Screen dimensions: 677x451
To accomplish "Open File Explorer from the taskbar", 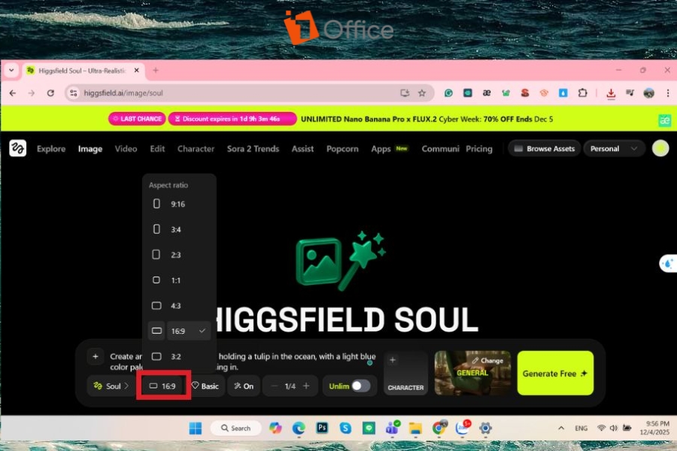I will click(415, 428).
